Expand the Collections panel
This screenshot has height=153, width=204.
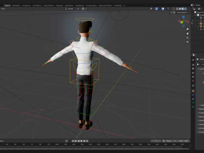[198, 113]
